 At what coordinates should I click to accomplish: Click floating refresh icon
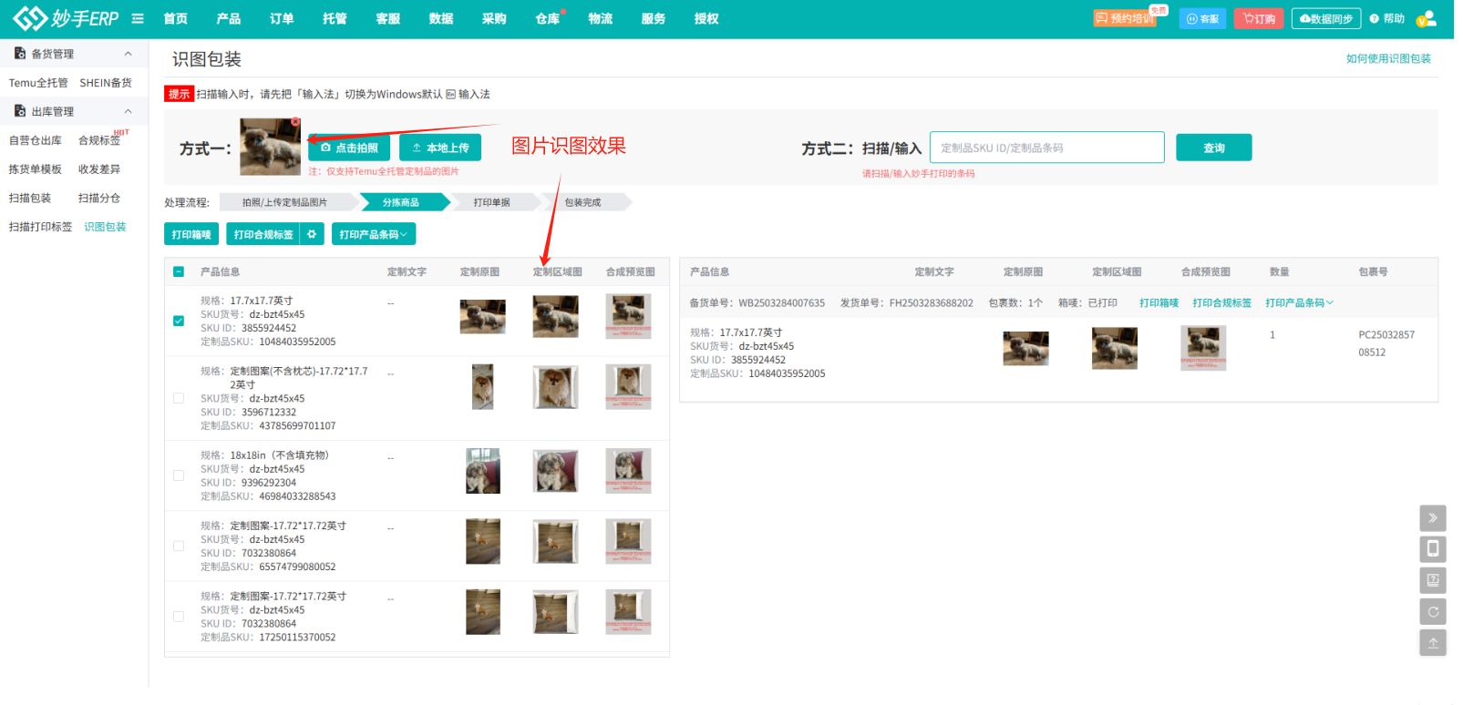click(1432, 611)
